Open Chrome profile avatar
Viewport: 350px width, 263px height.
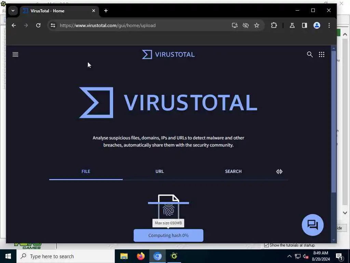pyautogui.click(x=317, y=25)
